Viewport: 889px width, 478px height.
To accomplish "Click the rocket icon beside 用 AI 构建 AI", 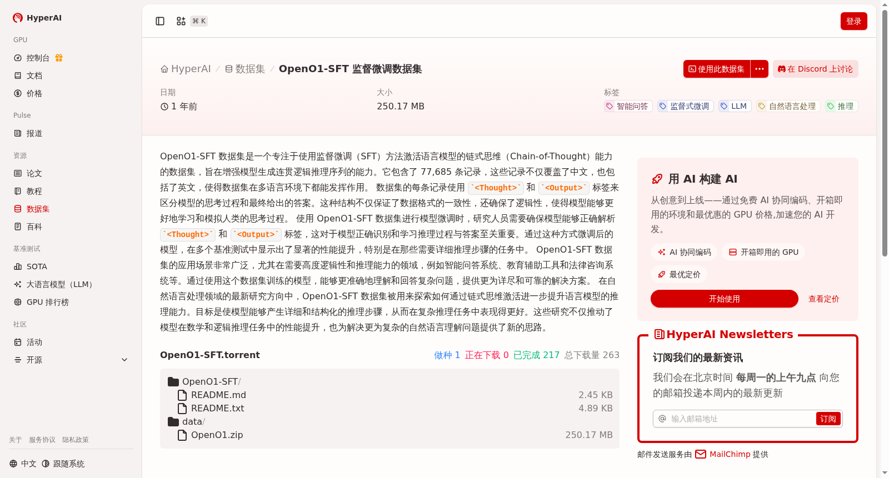I will [657, 179].
